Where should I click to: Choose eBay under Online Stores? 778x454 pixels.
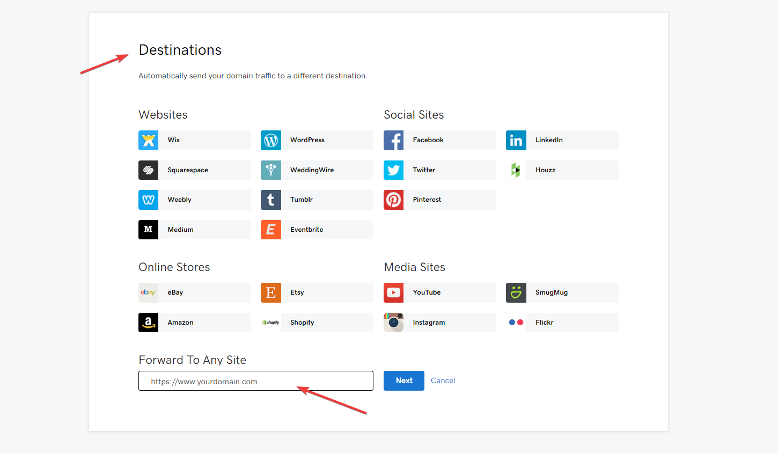[x=195, y=292]
